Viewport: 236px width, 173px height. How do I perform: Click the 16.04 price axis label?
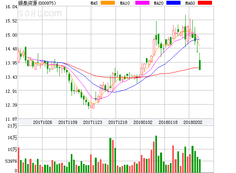(x=11, y=7)
